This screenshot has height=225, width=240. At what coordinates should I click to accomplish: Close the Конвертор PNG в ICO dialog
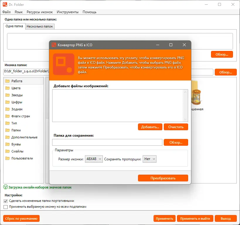[x=184, y=45]
